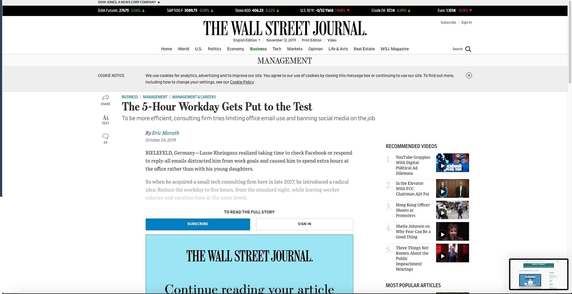Click MANAGEMENT breadcrumb link
The height and width of the screenshot is (294, 572).
point(155,97)
